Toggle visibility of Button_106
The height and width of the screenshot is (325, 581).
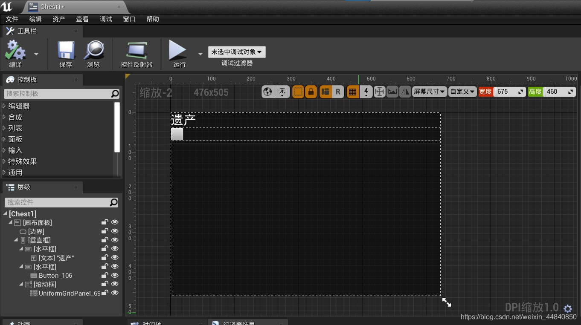(115, 275)
